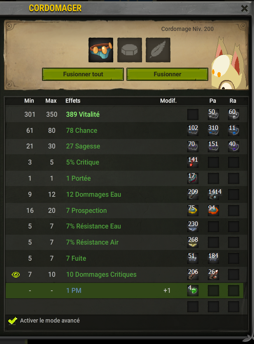This screenshot has height=344, width=254.
Task: Uncheck Activer le mode avancé
Action: pyautogui.click(x=12, y=320)
